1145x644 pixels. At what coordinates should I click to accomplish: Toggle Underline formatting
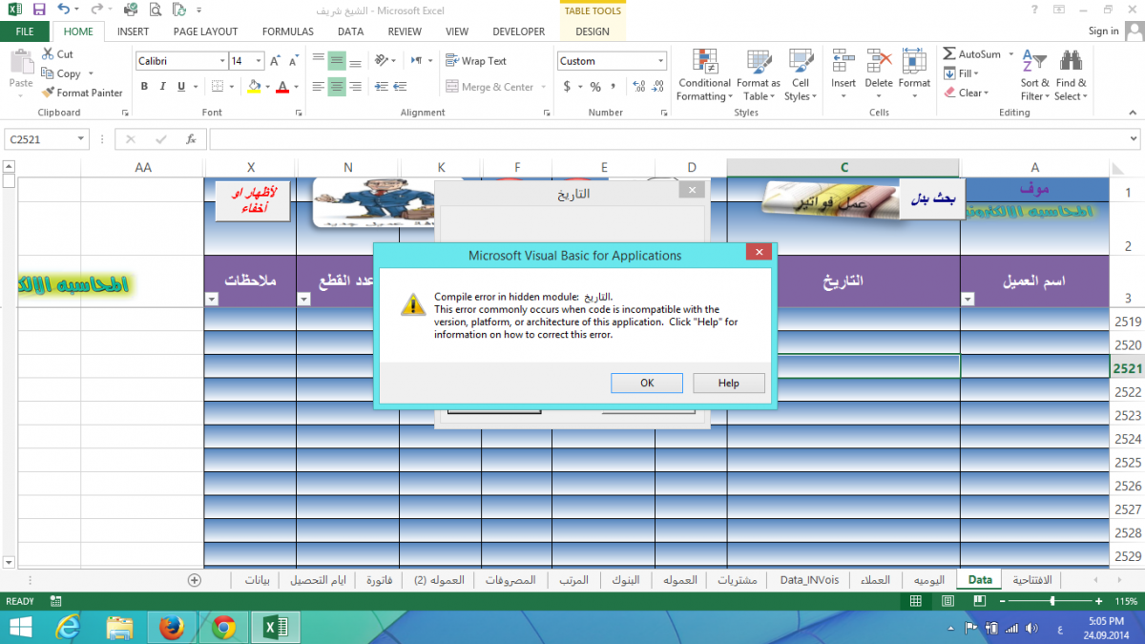[x=181, y=87]
